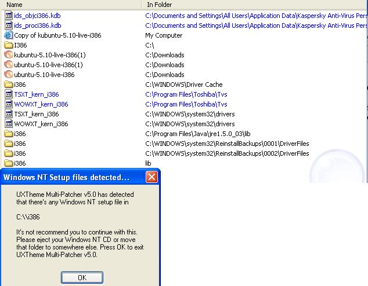Image resolution: width=368 pixels, height=286 pixels.
Task: Click i386 folder icon in ReinstallBackups\0001 row
Action: [x=9, y=143]
